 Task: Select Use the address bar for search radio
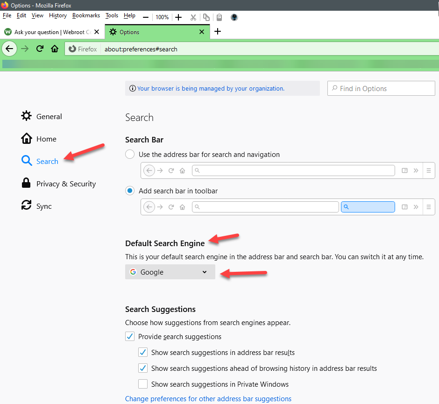(130, 154)
